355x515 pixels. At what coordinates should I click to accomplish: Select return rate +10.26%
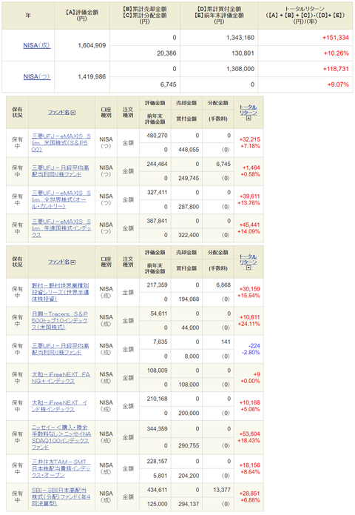click(x=337, y=53)
